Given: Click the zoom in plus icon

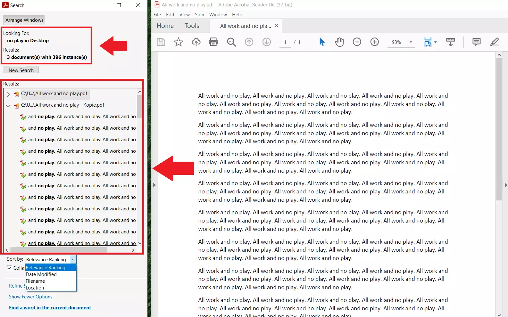Looking at the screenshot, I should coord(375,42).
